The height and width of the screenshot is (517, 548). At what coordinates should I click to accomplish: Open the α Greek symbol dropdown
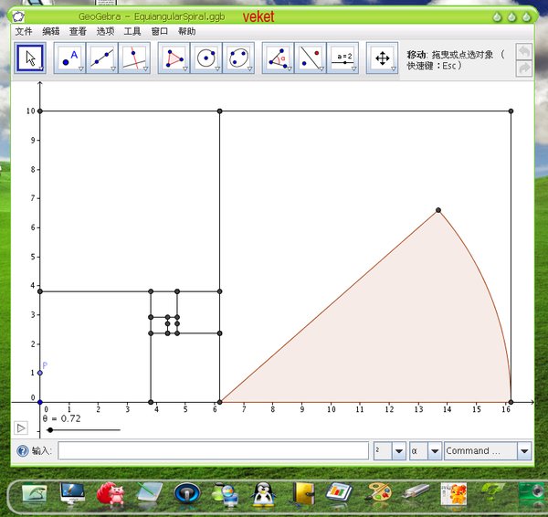click(435, 451)
